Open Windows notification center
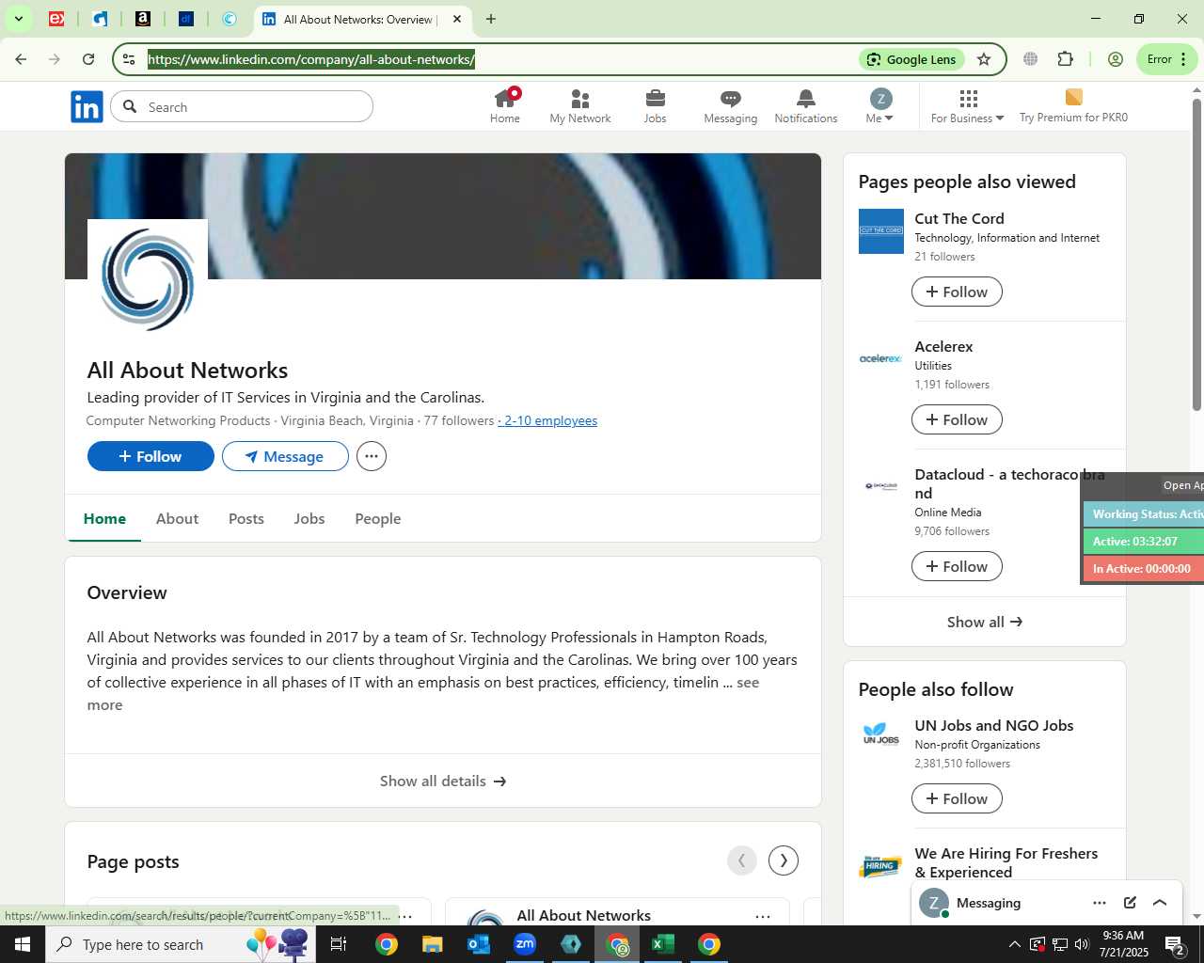The height and width of the screenshot is (963, 1204). tap(1176, 944)
